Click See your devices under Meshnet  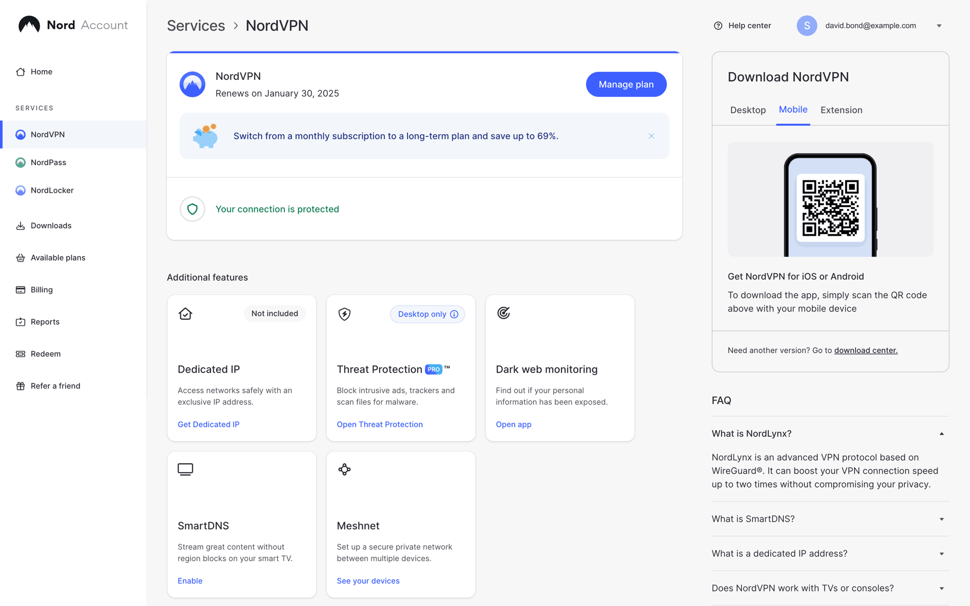tap(368, 581)
